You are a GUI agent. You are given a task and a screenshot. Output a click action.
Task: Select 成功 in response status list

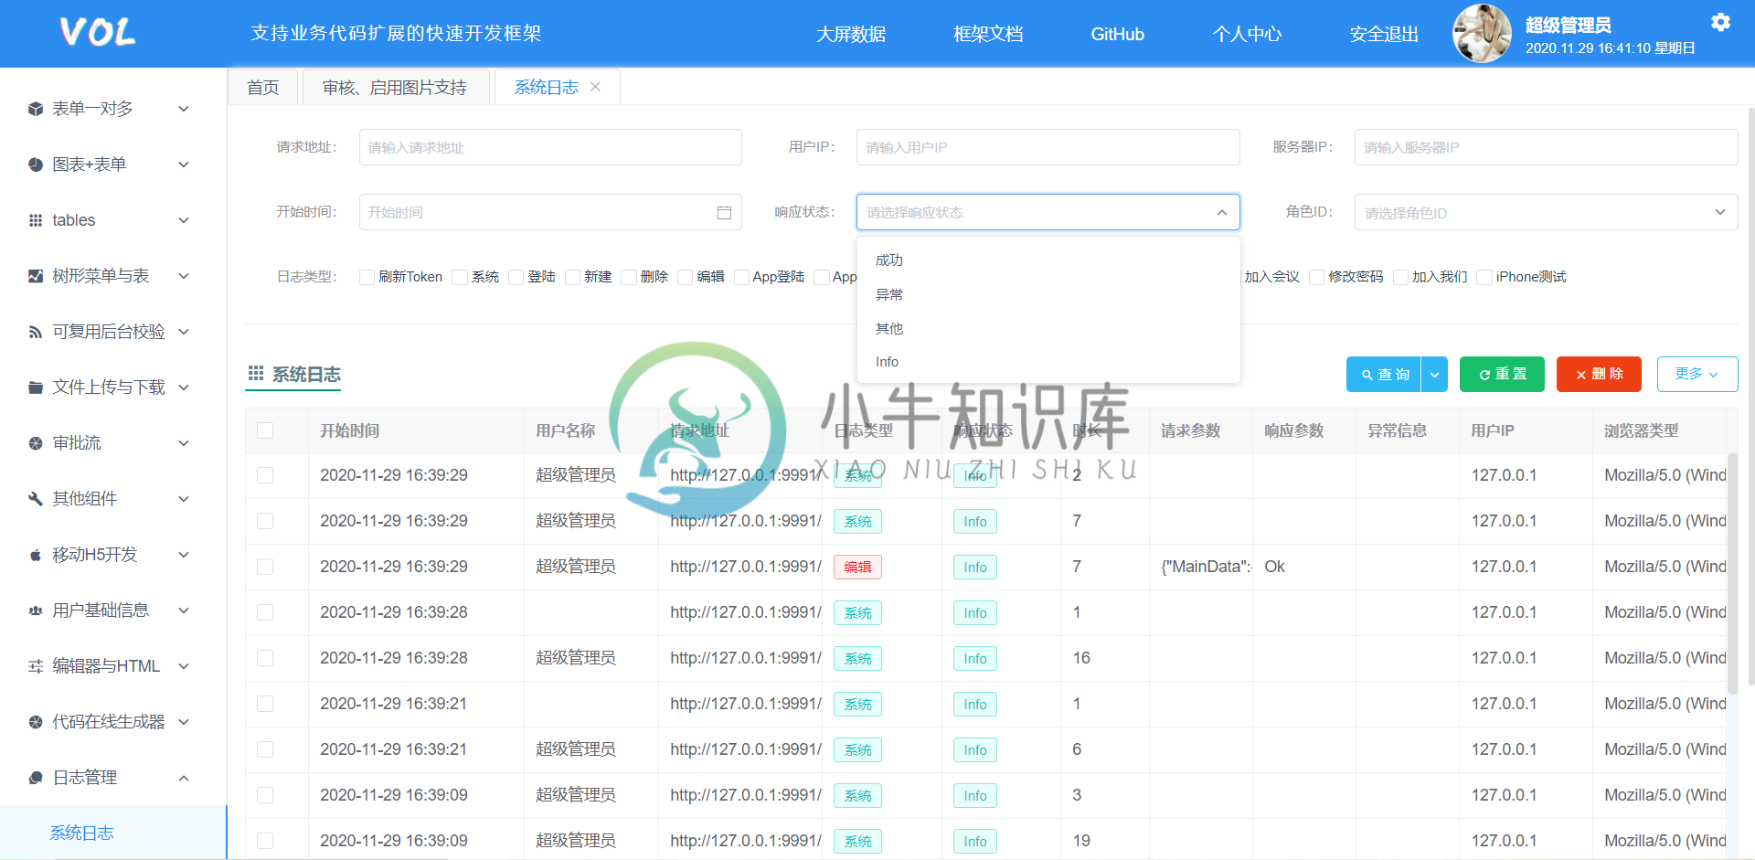point(1048,260)
